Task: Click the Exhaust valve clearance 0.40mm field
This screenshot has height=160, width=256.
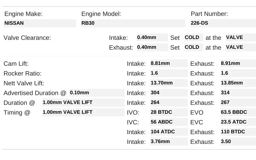Action: [152, 47]
